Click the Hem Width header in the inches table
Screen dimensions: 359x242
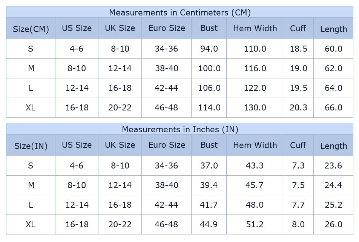[255, 145]
